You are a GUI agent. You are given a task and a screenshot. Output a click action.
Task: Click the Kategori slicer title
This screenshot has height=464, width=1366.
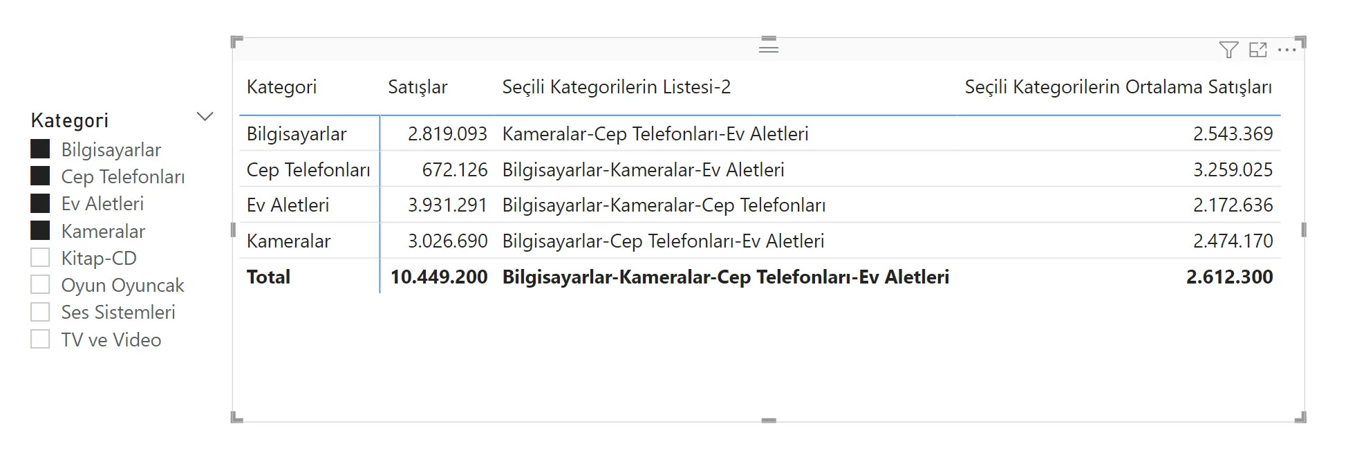coord(70,120)
